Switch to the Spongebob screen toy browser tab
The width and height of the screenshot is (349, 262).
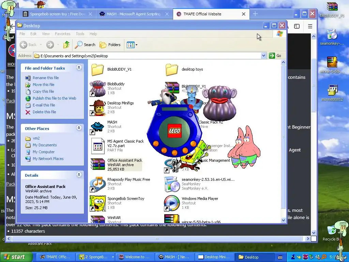[x=58, y=14]
